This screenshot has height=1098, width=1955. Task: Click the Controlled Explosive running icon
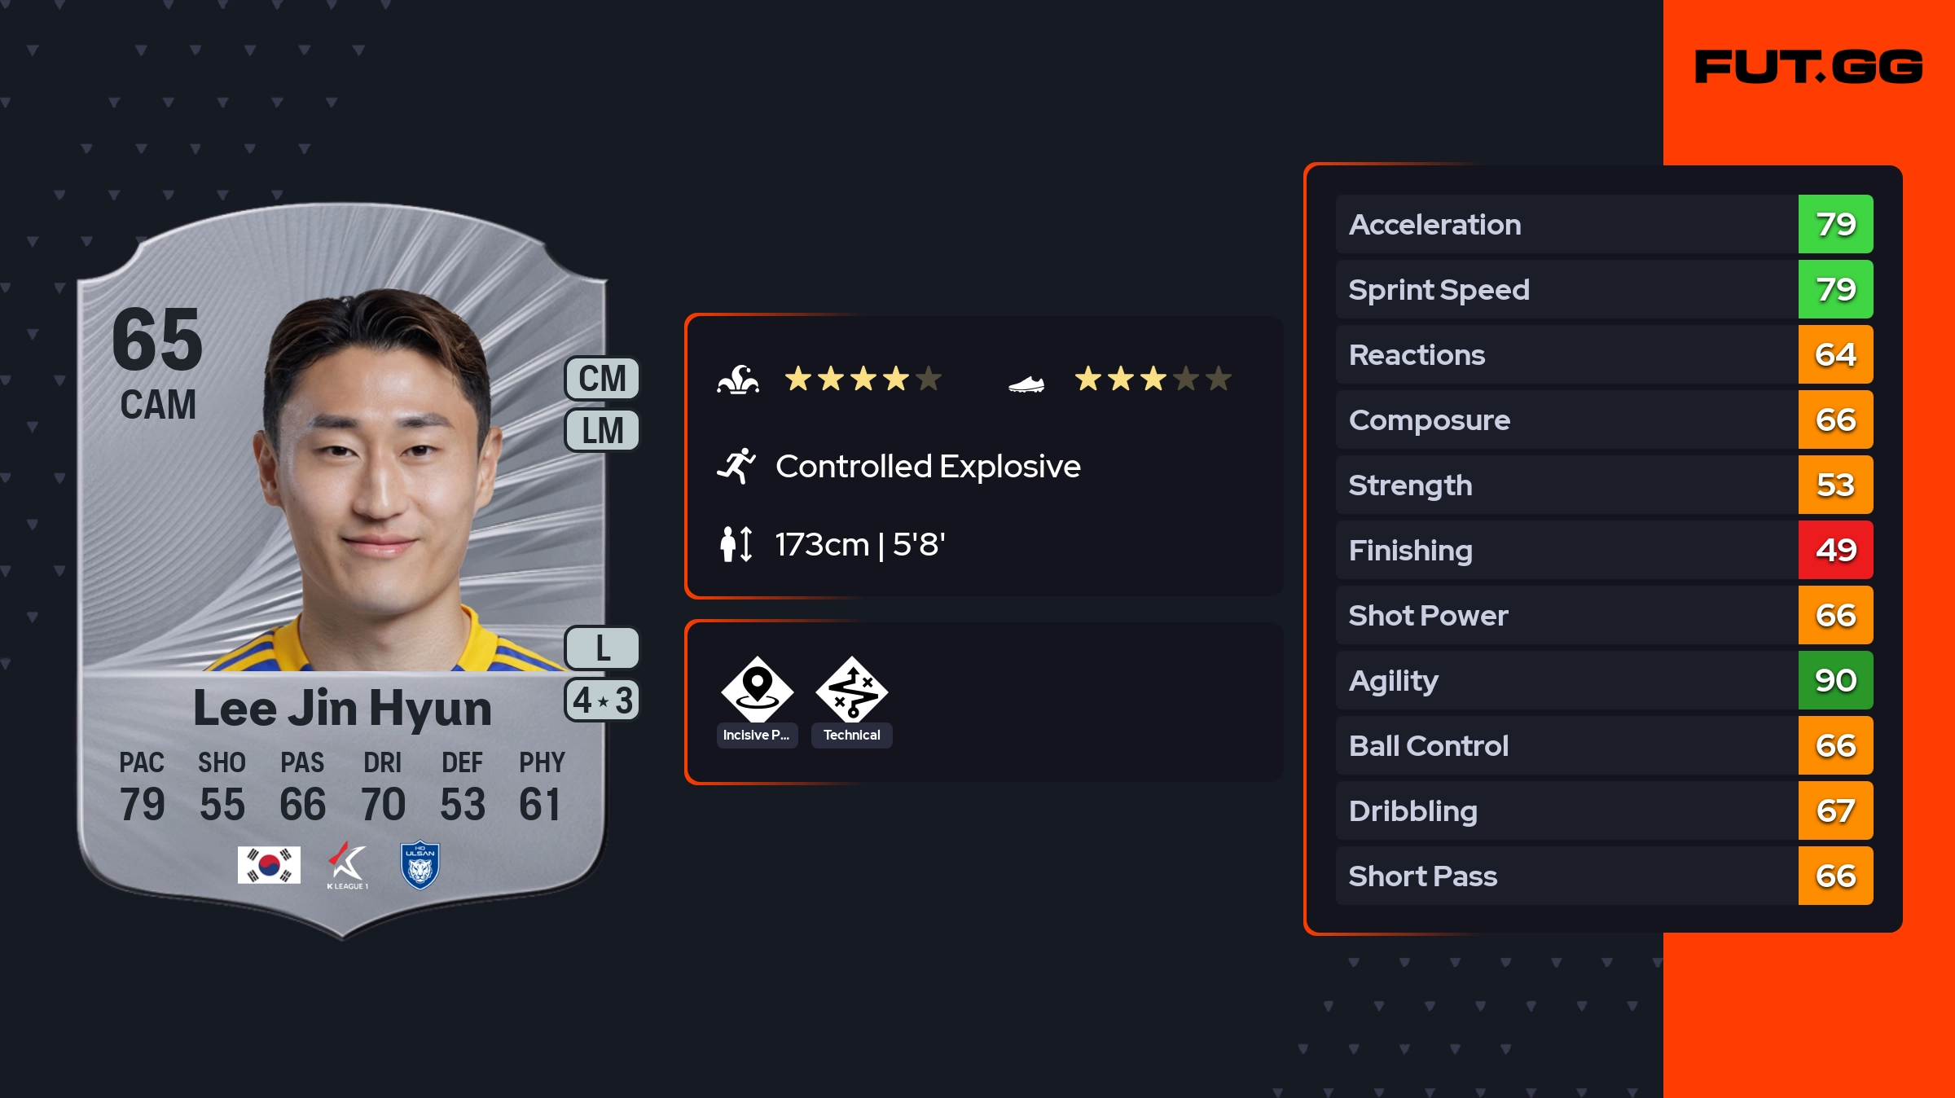click(x=736, y=466)
